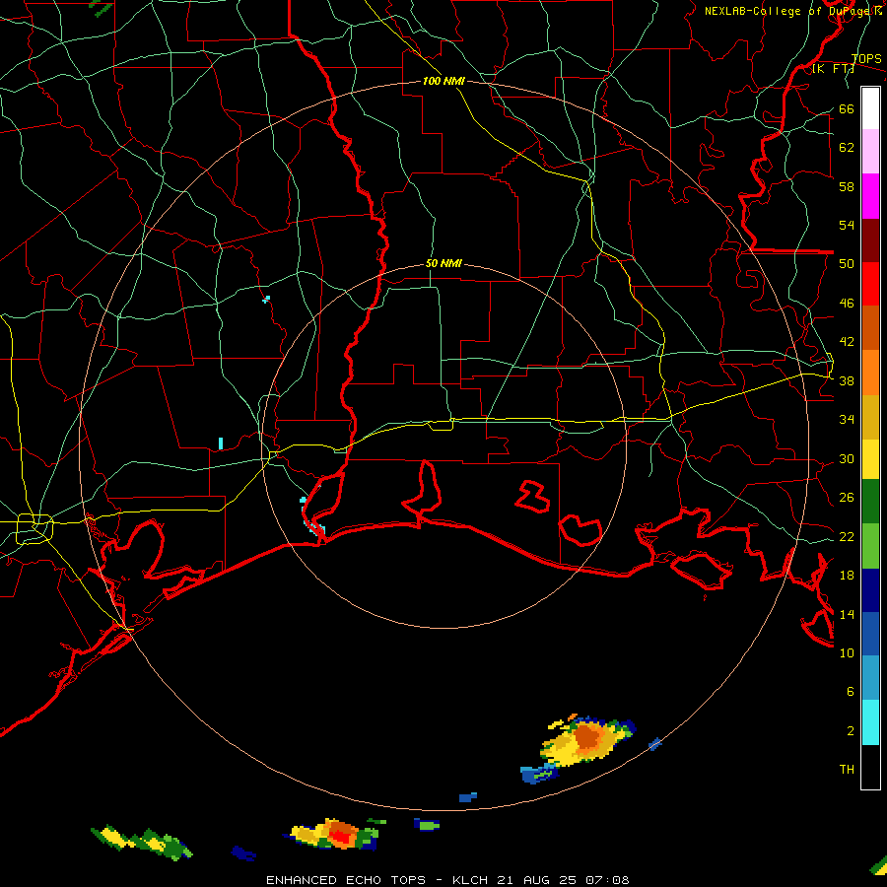Click the TOPS legend title
Viewport: 887px width, 887px height.
[x=865, y=59]
